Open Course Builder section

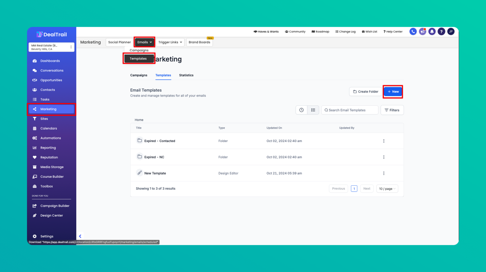point(51,177)
